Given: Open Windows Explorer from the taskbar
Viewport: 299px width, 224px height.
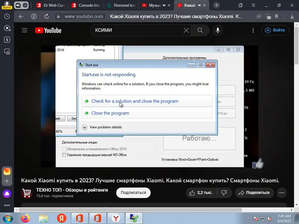Looking at the screenshot, I should pyautogui.click(x=44, y=218).
